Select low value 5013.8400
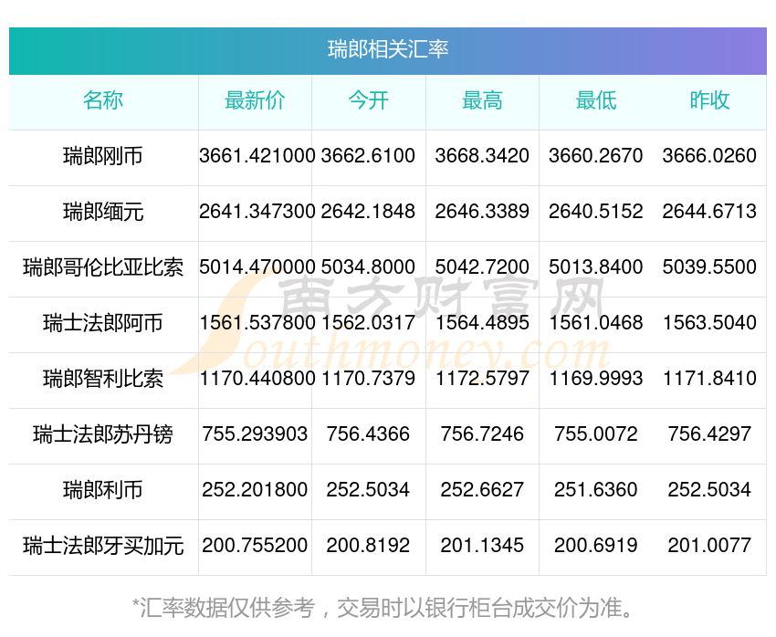 tap(596, 267)
